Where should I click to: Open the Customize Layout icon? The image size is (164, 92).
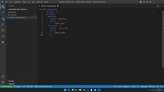pos(151,2)
